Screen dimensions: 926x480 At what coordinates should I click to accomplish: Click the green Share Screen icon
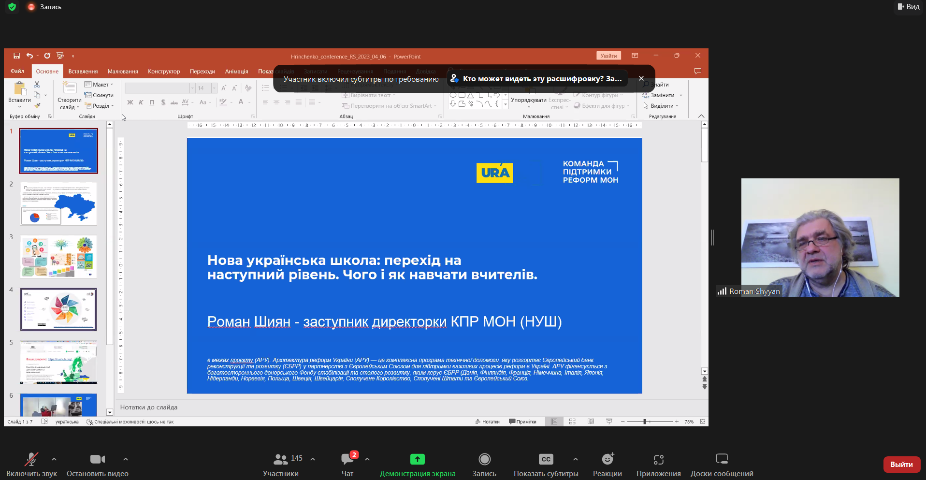click(x=417, y=460)
